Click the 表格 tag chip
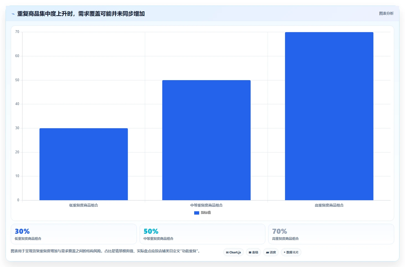The image size is (405, 267). point(253,252)
